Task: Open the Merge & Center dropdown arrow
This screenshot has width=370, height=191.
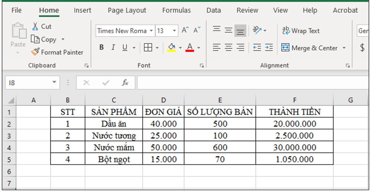Action: pyautogui.click(x=344, y=48)
